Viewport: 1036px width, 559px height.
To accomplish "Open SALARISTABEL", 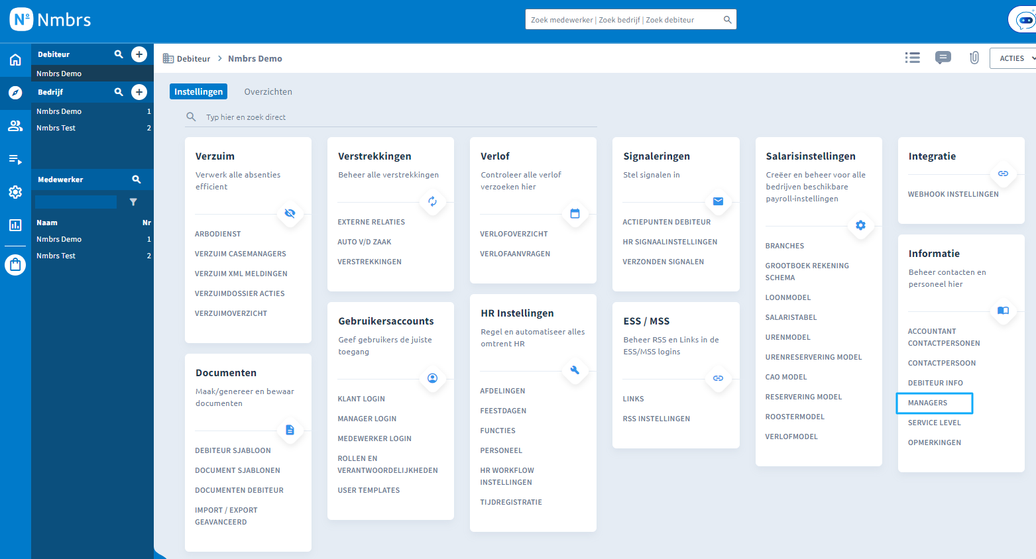I will [791, 317].
